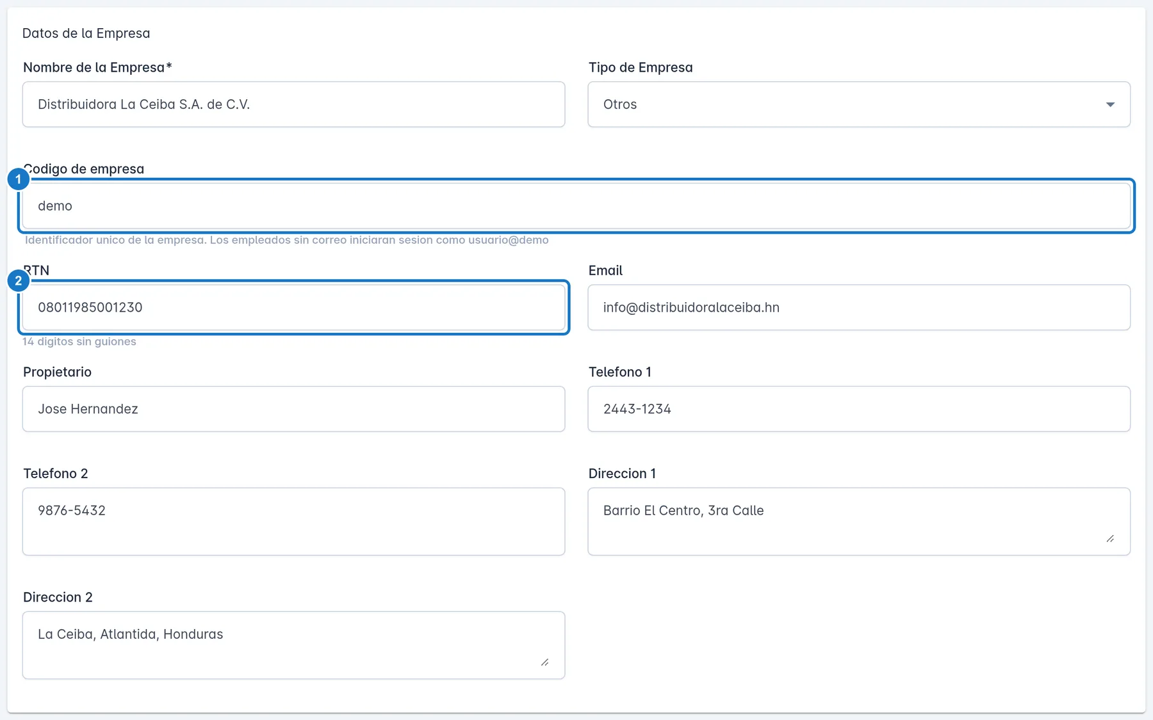Select the Email input field

859,307
